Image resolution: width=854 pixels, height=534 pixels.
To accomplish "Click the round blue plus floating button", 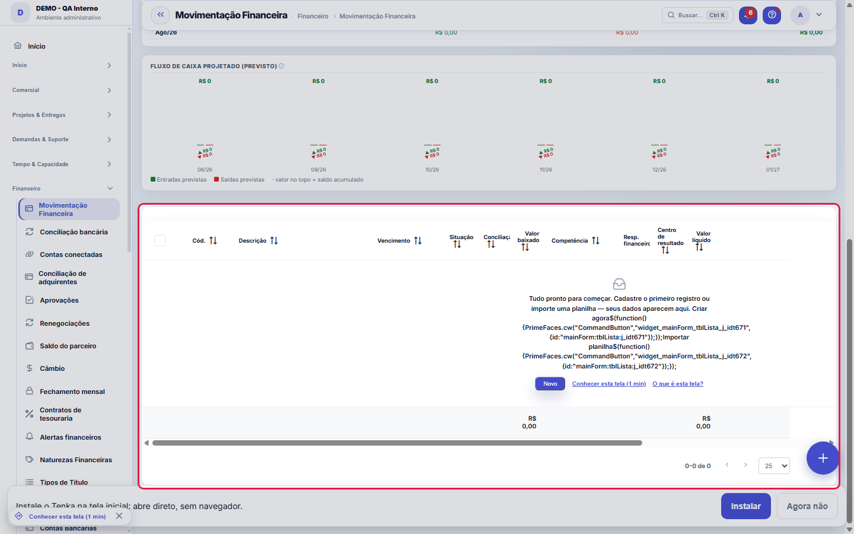I will tap(823, 458).
